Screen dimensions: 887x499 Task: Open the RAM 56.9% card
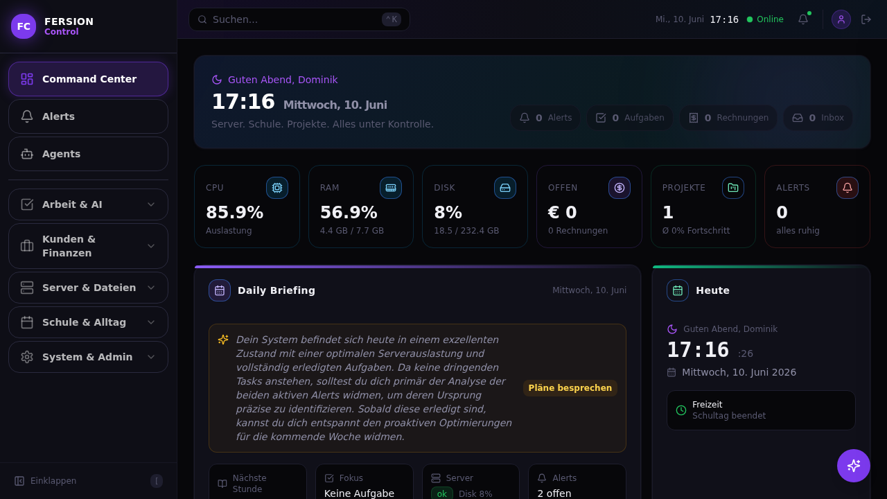(x=361, y=207)
